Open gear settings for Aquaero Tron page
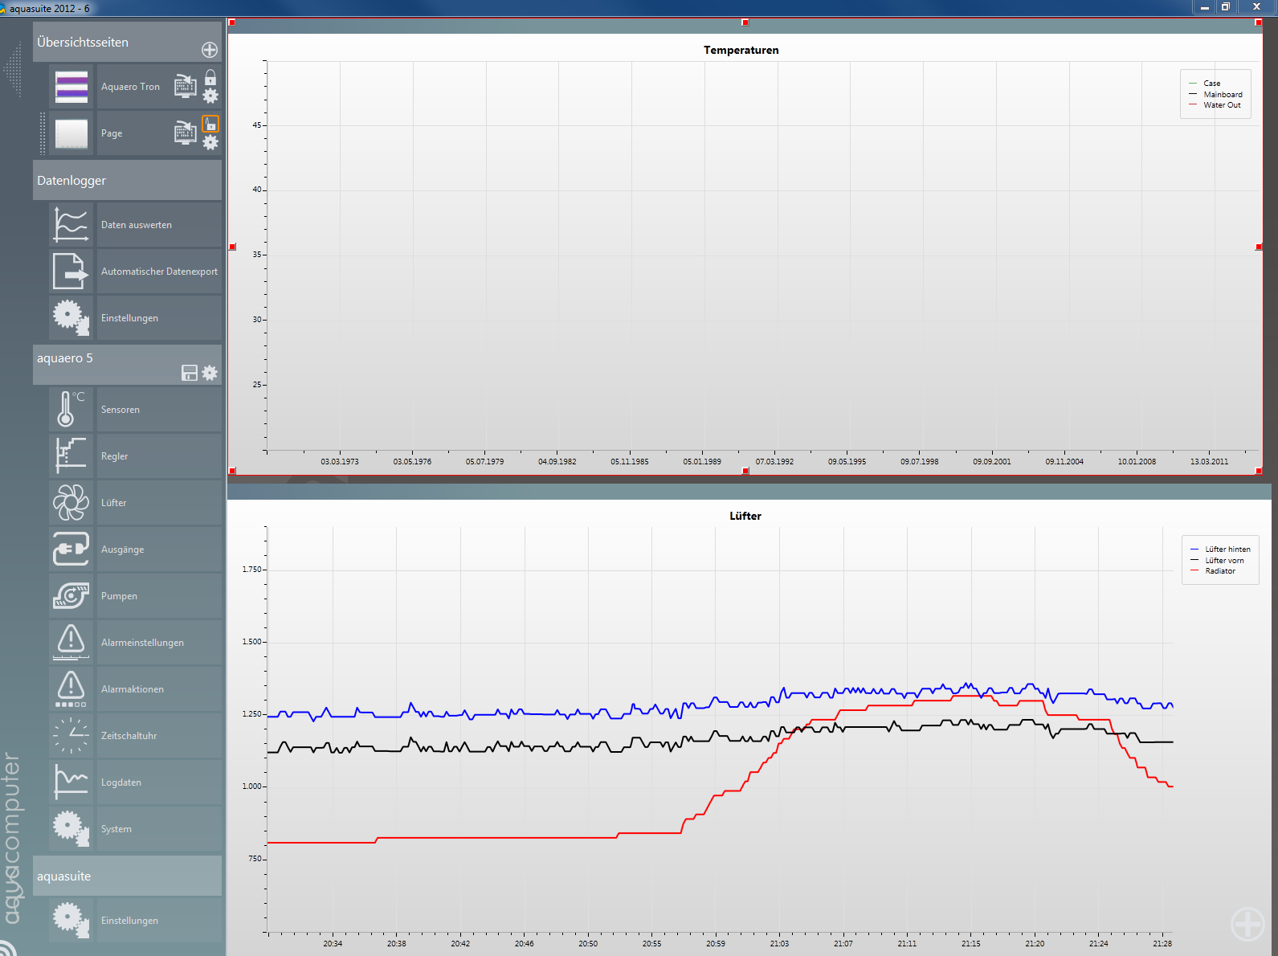Screen dimensions: 1278x956 pyautogui.click(x=210, y=96)
